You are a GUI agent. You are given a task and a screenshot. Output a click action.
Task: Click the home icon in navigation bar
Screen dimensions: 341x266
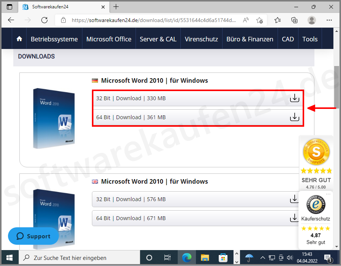(19, 39)
